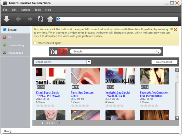Open the Help menu
Viewport: 182px width, 135px height.
pyautogui.click(x=48, y=10)
